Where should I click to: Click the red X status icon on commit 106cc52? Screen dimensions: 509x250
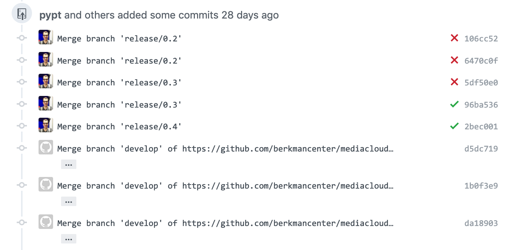pyautogui.click(x=454, y=38)
